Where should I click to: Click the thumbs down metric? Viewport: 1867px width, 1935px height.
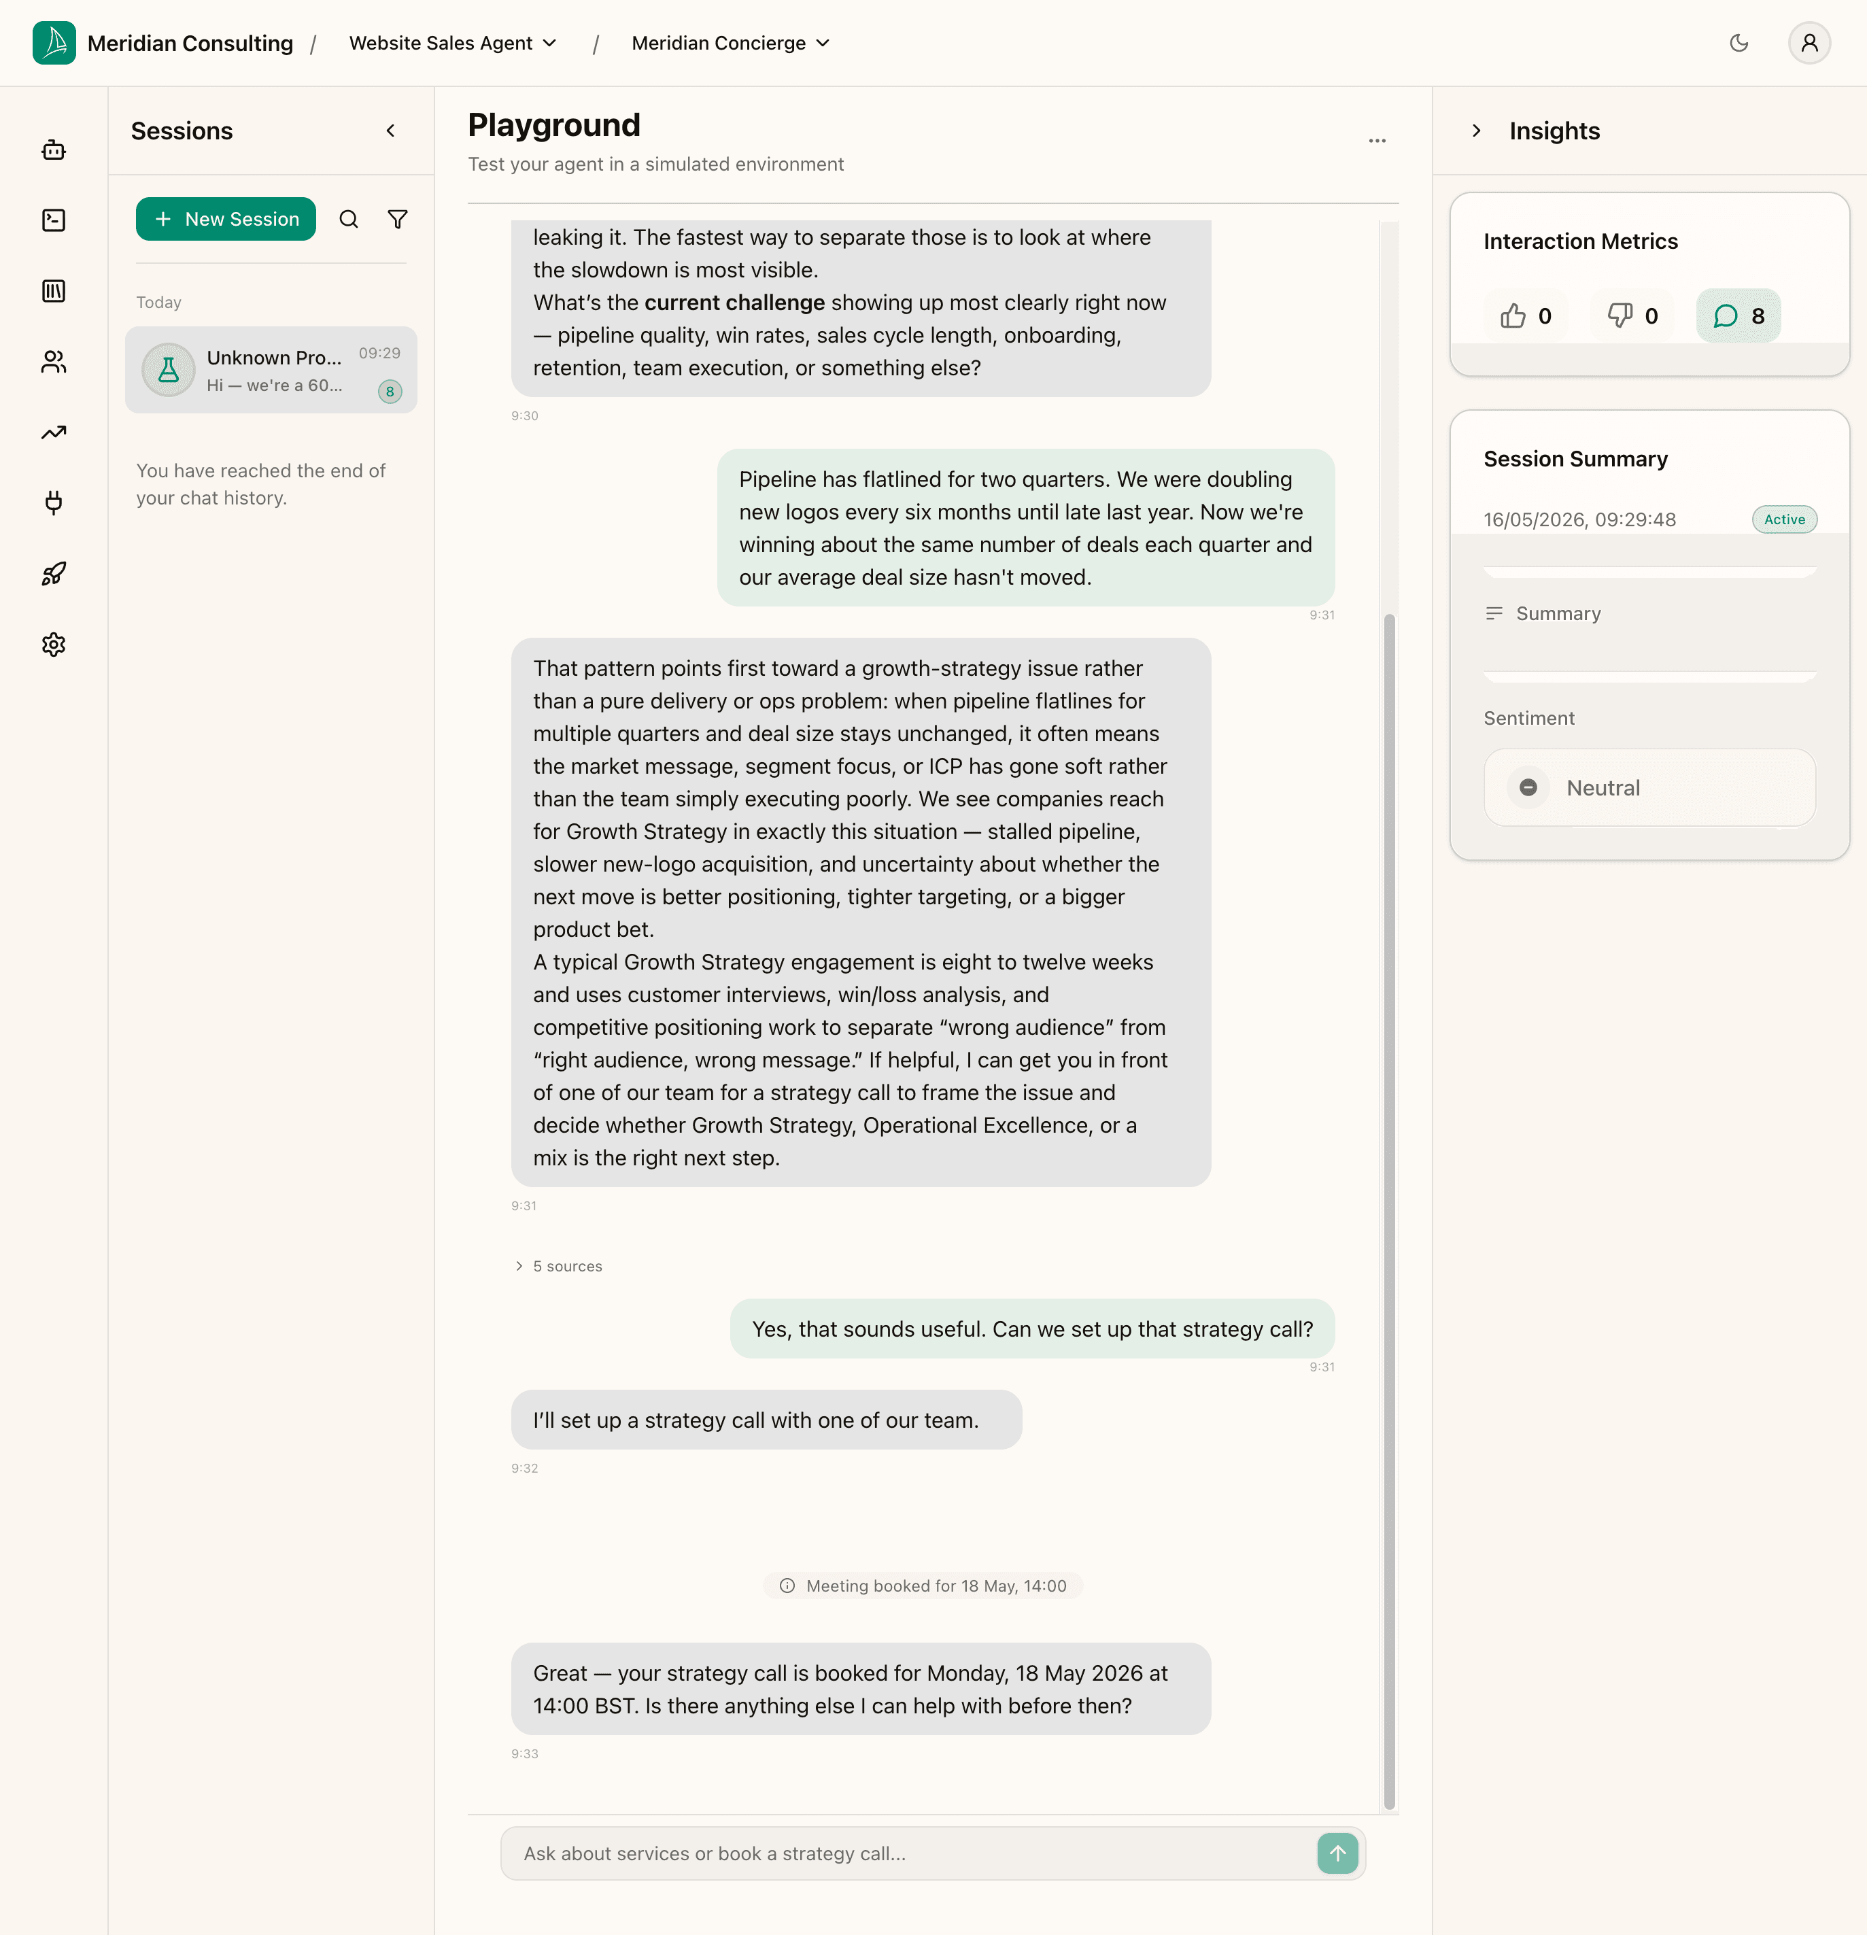click(x=1633, y=316)
